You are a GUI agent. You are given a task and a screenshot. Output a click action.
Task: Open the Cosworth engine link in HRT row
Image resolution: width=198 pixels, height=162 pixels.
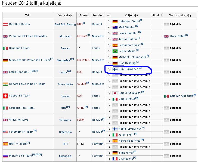98,144
